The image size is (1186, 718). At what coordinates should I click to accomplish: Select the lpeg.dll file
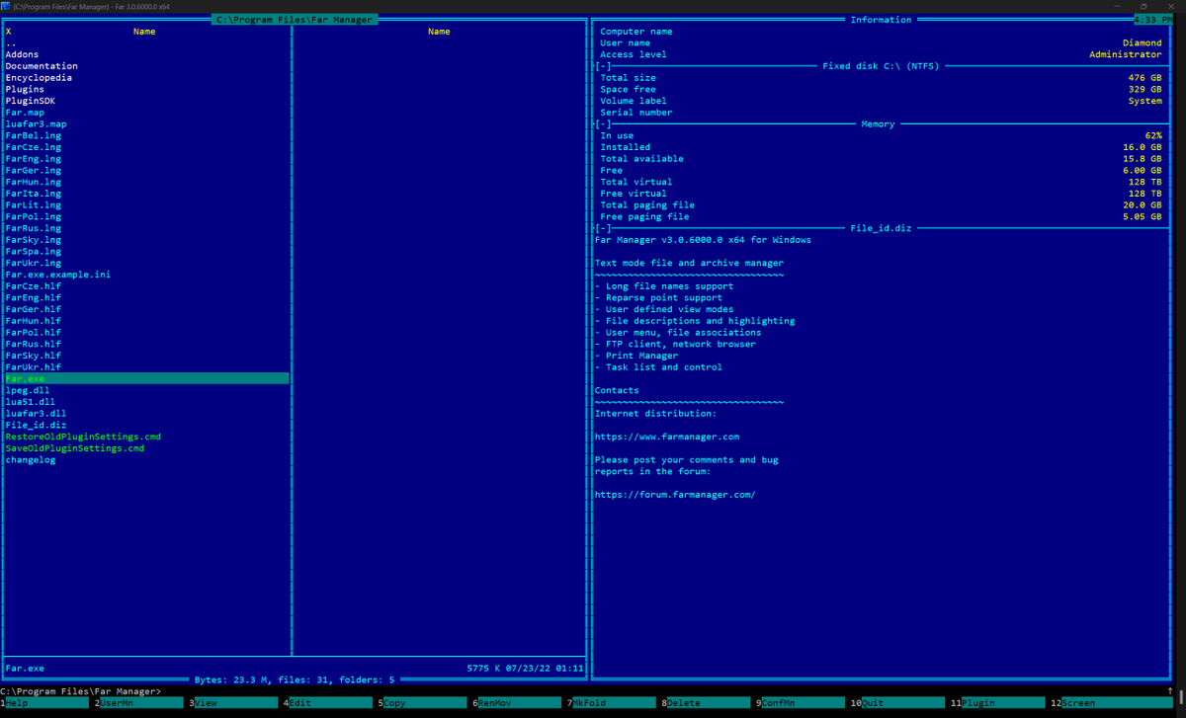point(146,391)
